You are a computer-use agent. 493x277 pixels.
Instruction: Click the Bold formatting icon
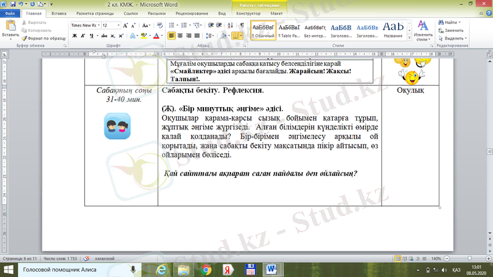pos(75,36)
